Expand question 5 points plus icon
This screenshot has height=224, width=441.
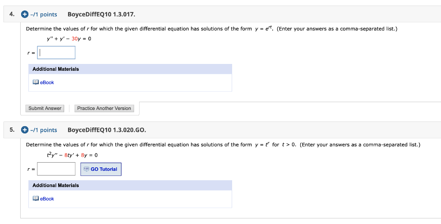click(x=25, y=130)
